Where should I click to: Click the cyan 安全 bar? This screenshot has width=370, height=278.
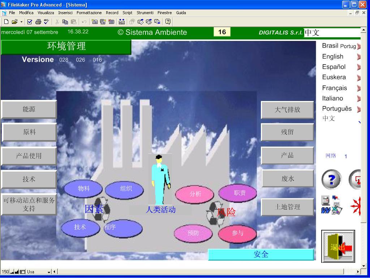pos(261,254)
